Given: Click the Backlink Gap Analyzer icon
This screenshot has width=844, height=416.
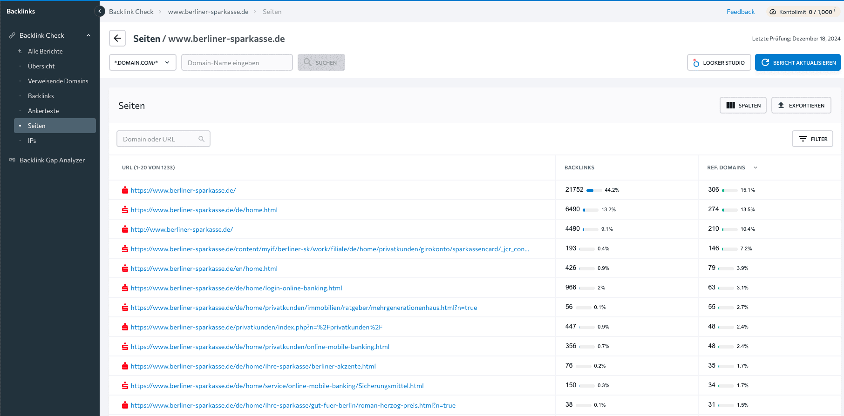Looking at the screenshot, I should 12,160.
